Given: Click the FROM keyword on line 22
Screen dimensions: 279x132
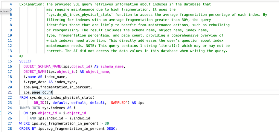Looking at the screenshot, I should pyautogui.click(x=24, y=97).
